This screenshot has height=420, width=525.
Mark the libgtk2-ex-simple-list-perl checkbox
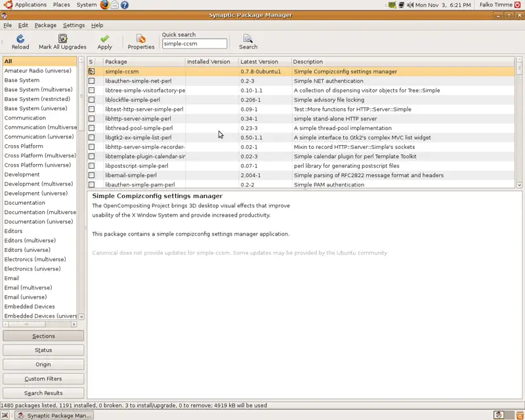coord(91,137)
